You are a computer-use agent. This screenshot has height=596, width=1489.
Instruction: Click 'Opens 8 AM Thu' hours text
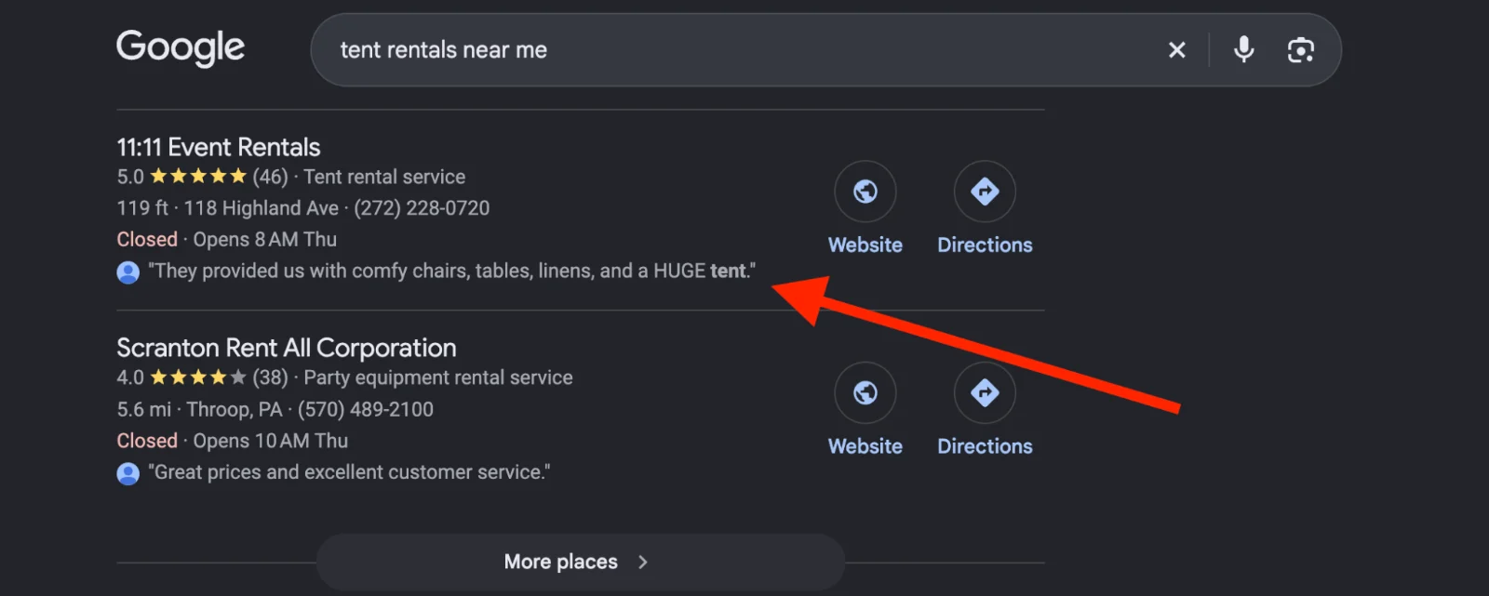[x=264, y=240]
